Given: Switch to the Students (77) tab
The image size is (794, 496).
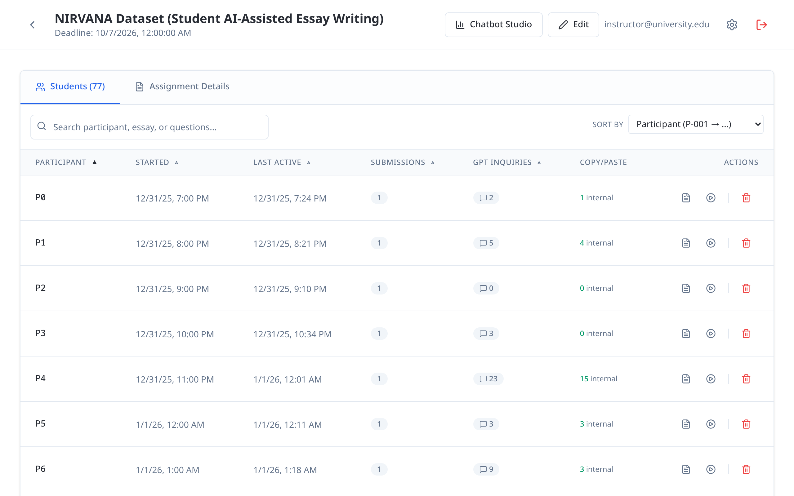Looking at the screenshot, I should [x=70, y=86].
